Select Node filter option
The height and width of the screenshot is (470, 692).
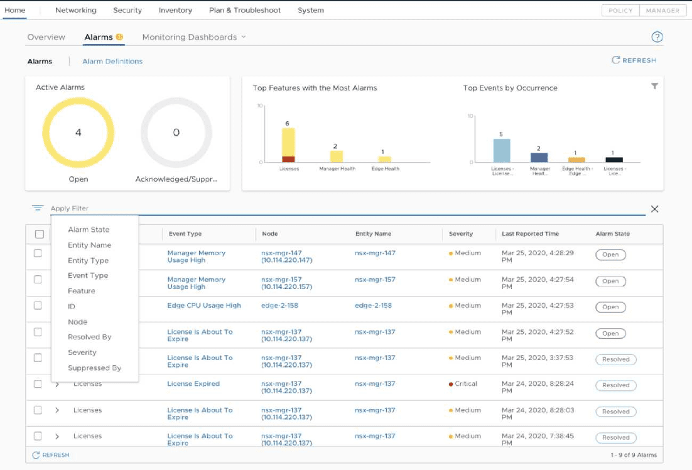78,322
